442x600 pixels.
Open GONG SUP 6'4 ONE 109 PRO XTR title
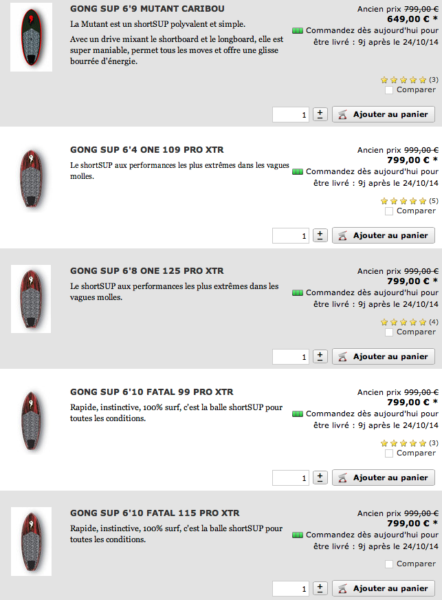coord(146,150)
